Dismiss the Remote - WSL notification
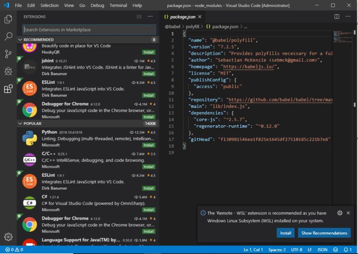 348,213
